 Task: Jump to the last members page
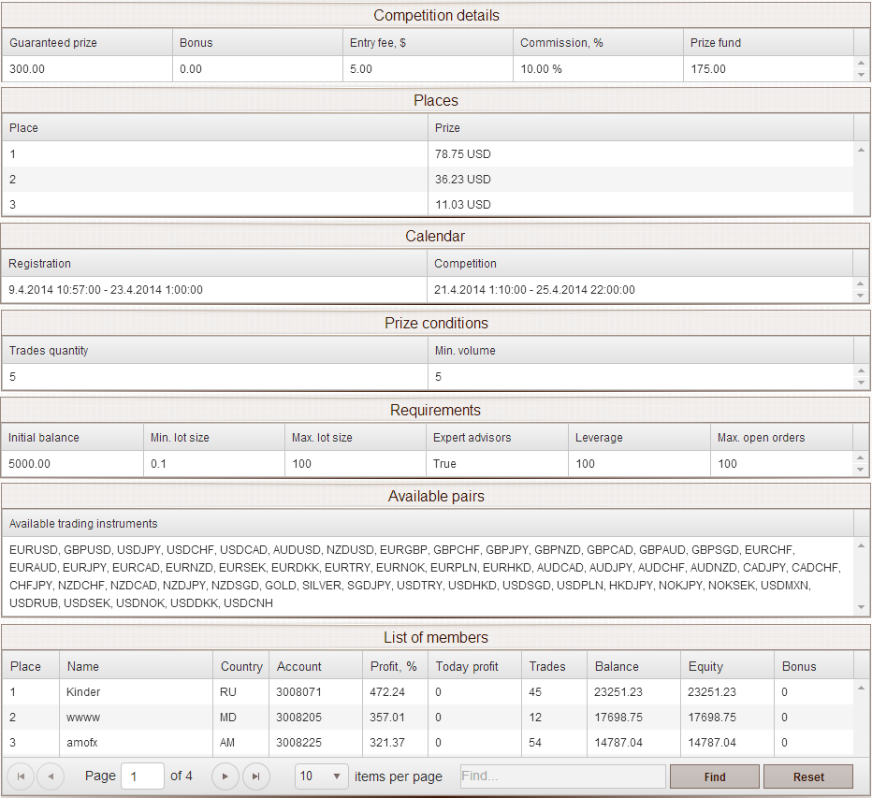point(255,776)
